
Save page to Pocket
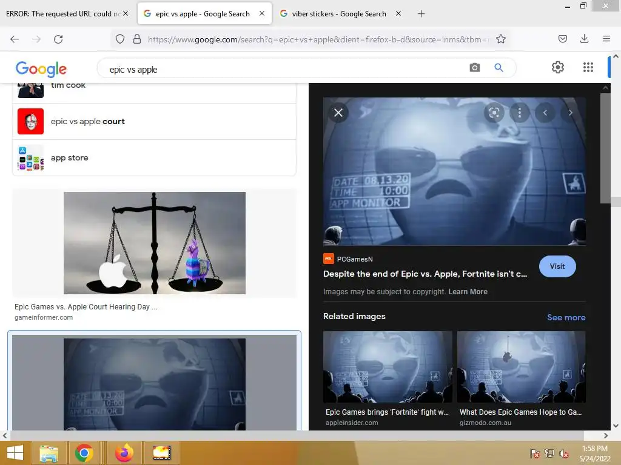563,39
